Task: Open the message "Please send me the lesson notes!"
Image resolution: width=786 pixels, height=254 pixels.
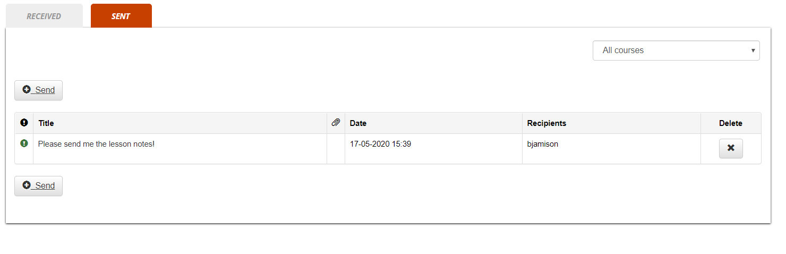Action: [x=96, y=144]
